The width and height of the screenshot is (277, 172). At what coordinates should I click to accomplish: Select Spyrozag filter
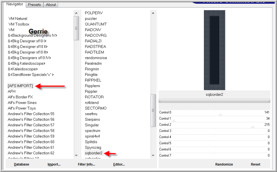pos(93,148)
